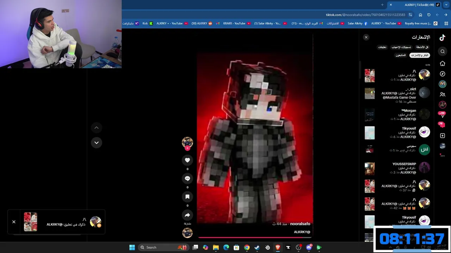The height and width of the screenshot is (253, 451).
Task: Select the mentions and tags filter chip
Action: 420,55
